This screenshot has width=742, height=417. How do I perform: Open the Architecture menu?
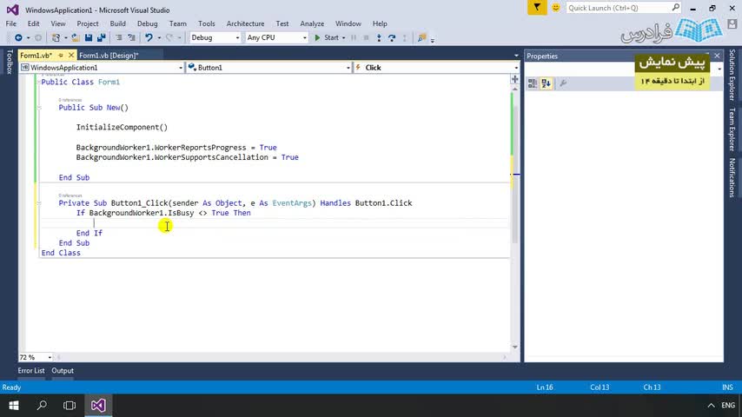pyautogui.click(x=245, y=23)
